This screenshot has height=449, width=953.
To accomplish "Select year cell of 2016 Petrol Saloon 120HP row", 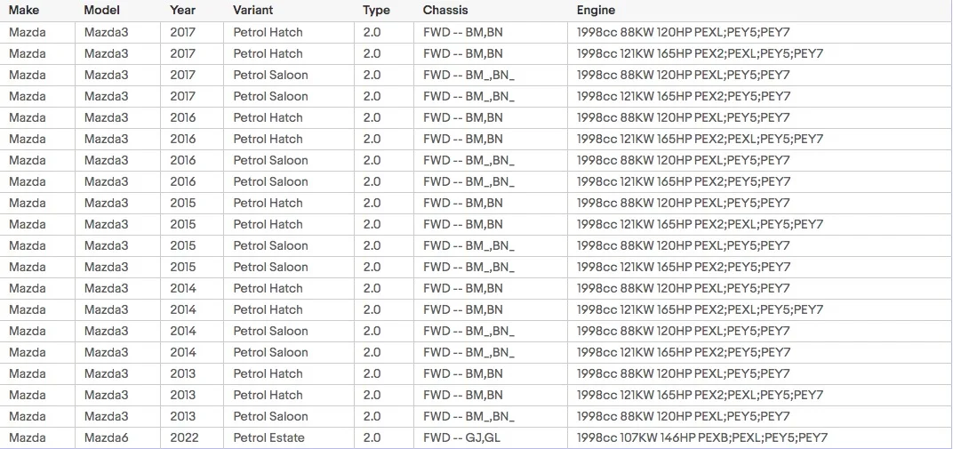I will [x=192, y=160].
